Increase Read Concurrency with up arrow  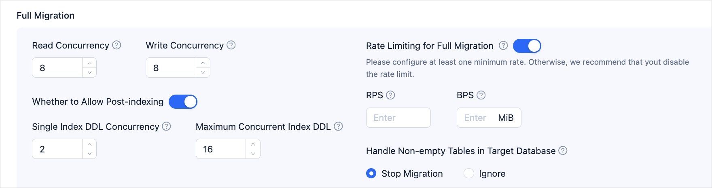click(x=89, y=63)
